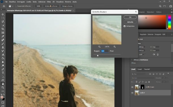Open the blending mode dropdown in Layers
Screen dimensions: 173x107
coord(143,78)
